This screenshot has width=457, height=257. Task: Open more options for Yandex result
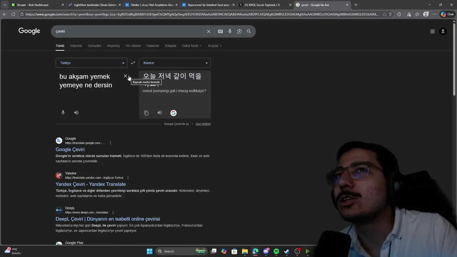(x=128, y=178)
